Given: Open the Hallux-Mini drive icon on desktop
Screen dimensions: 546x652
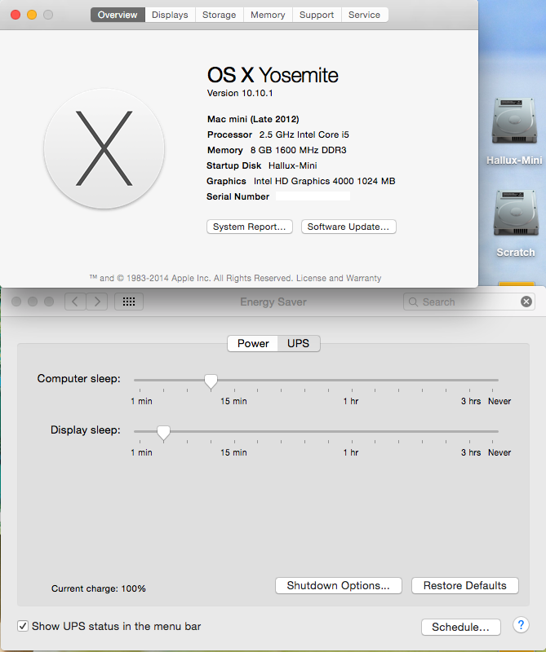Looking at the screenshot, I should 513,121.
